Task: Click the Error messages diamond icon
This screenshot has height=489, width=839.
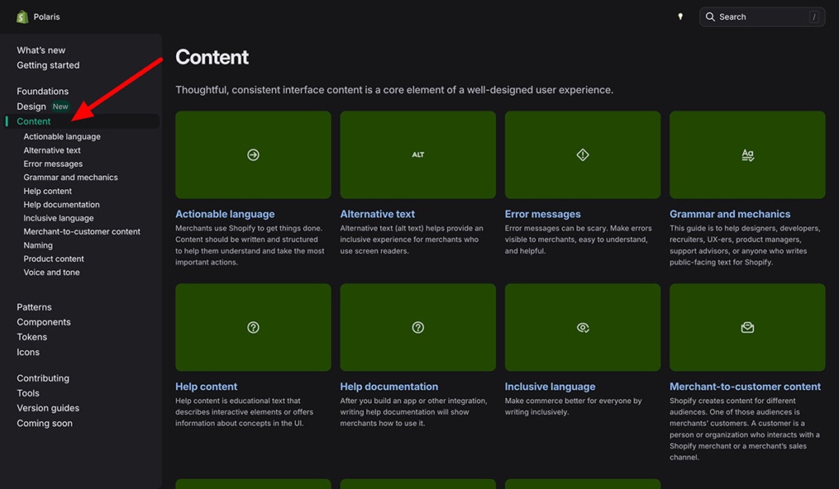Action: (583, 154)
